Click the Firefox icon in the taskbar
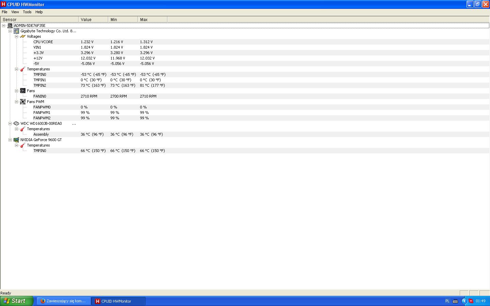This screenshot has width=490, height=306. (43, 301)
